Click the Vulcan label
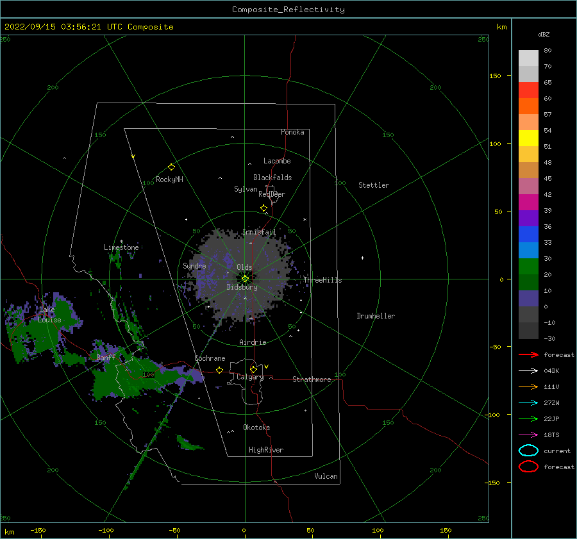 (326, 476)
